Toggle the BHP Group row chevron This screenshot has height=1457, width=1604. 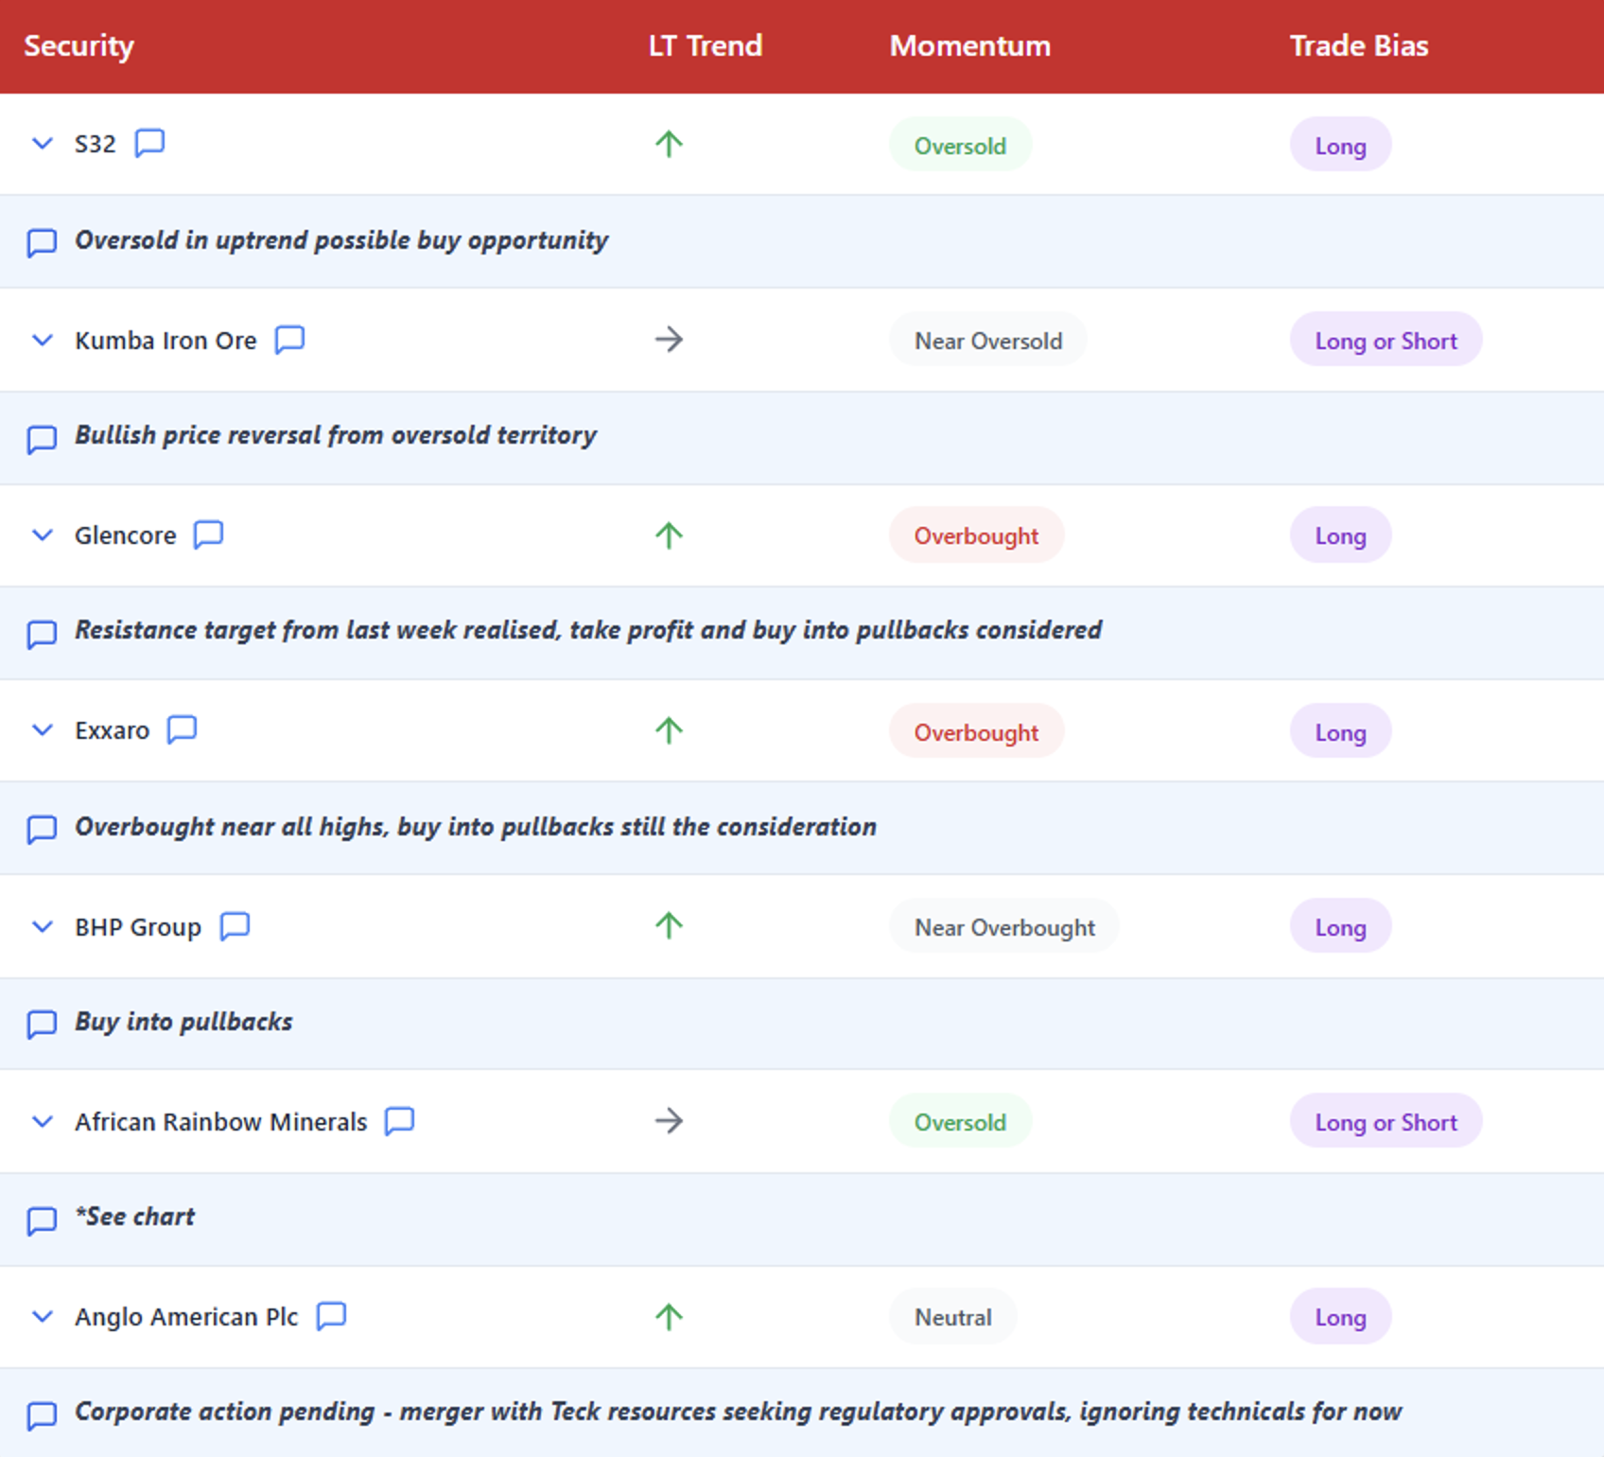tap(43, 926)
